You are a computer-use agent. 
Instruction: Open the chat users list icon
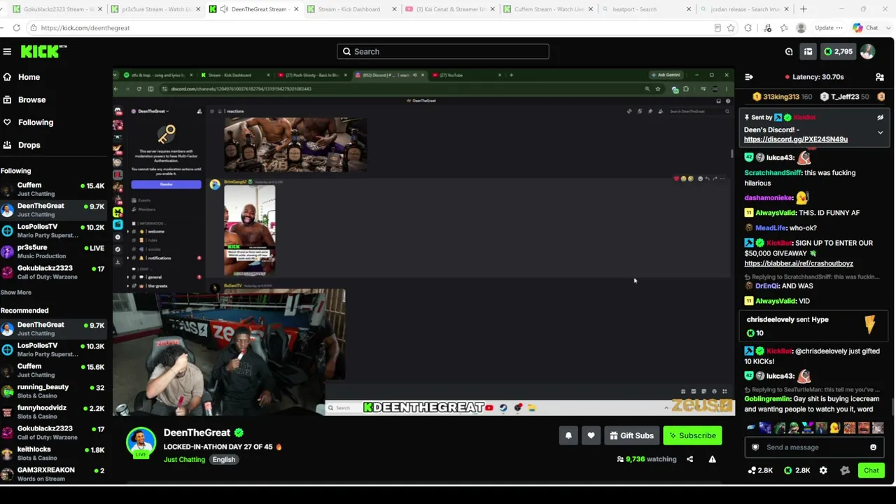pos(880,77)
